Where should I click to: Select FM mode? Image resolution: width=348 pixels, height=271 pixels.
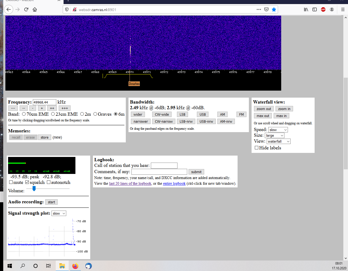(x=241, y=114)
